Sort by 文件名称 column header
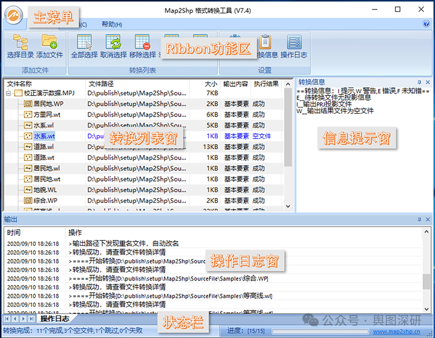 pyautogui.click(x=45, y=84)
